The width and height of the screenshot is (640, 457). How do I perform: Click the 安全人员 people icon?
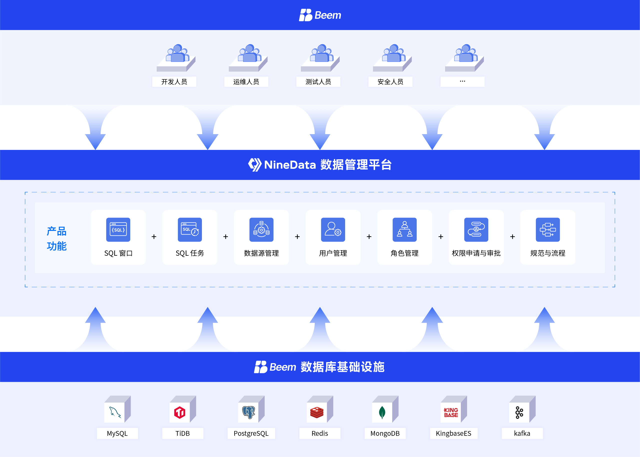pos(393,54)
